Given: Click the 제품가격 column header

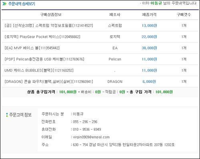Looking at the screenshot, I should pyautogui.click(x=149, y=14).
